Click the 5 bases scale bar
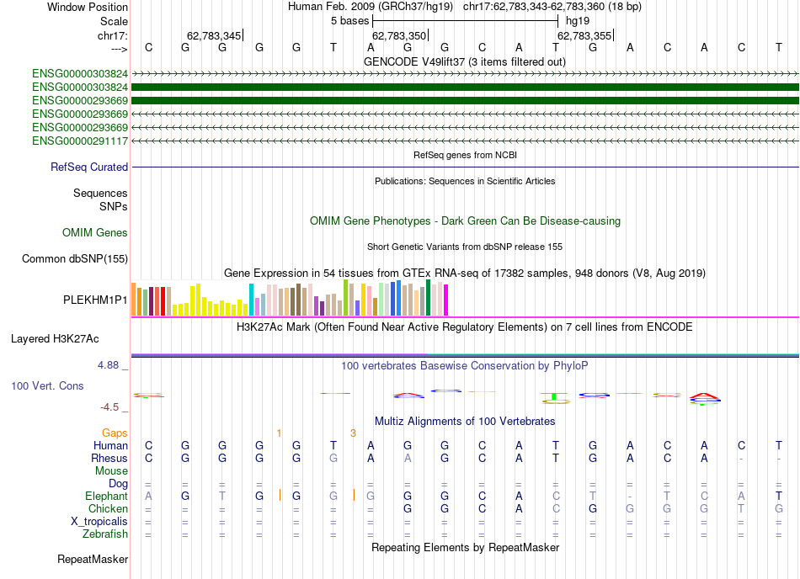 coord(466,21)
